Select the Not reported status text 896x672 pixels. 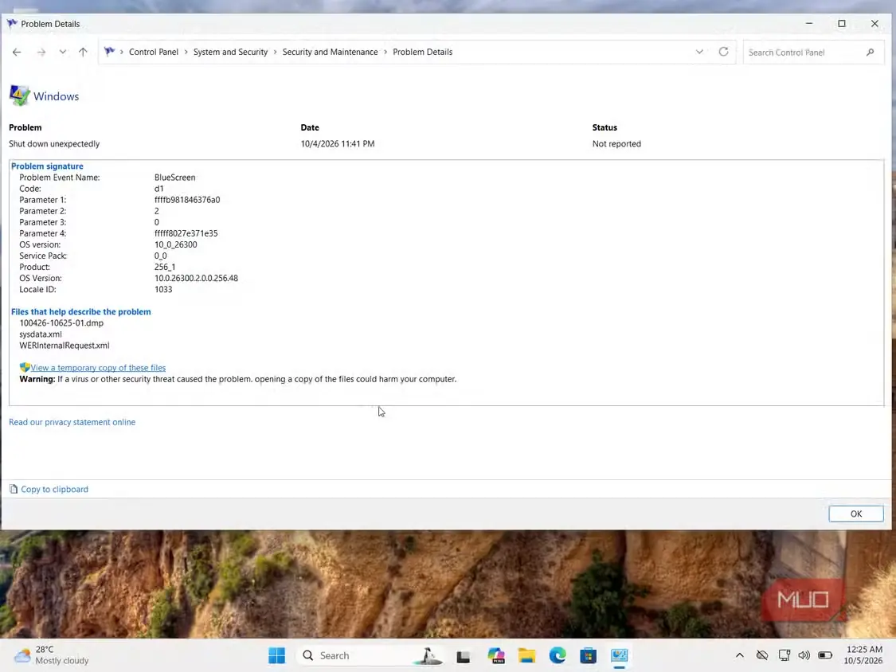616,144
